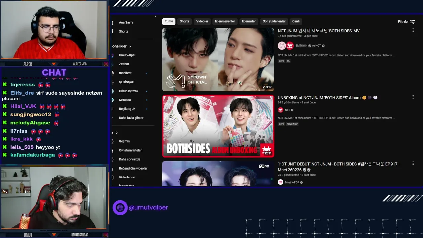Click the Kick badge beside leila_505
This screenshot has height=238, width=423.
(x=5, y=147)
